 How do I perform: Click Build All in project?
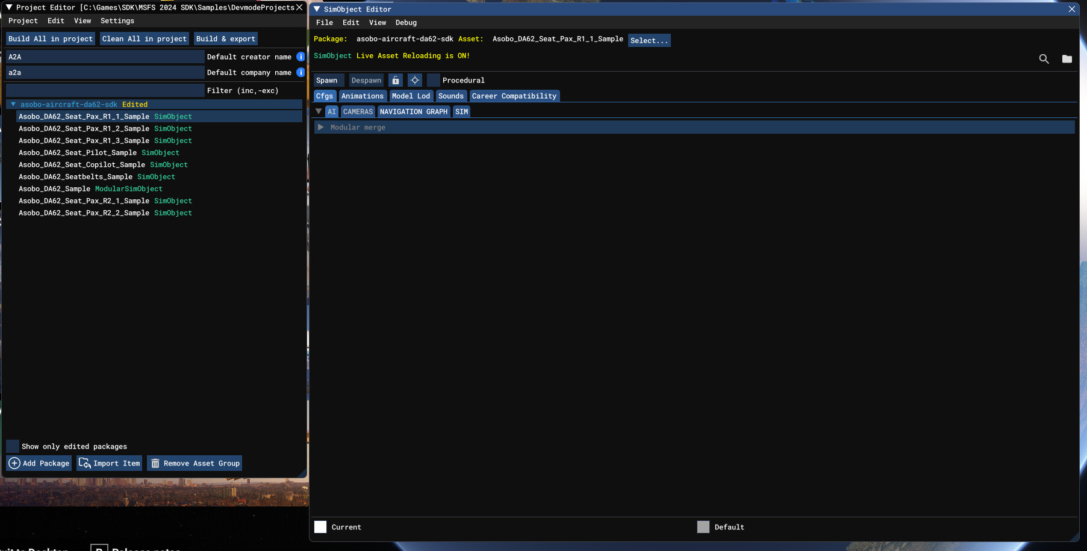pos(51,39)
